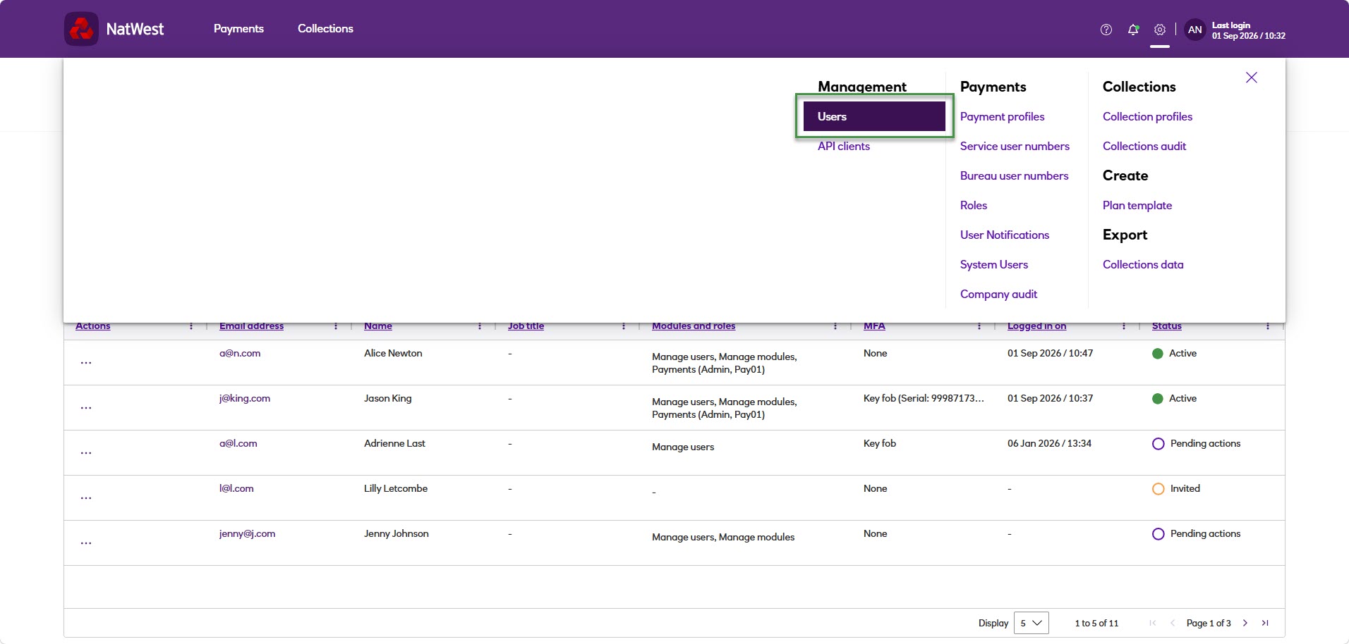This screenshot has width=1349, height=644.
Task: Select API clients under Management
Action: tap(844, 146)
